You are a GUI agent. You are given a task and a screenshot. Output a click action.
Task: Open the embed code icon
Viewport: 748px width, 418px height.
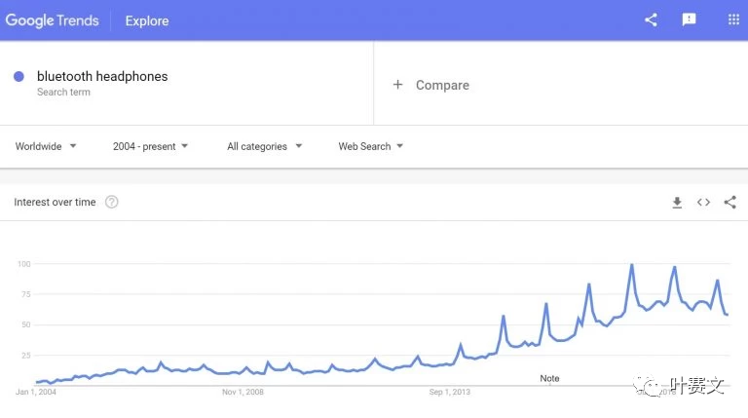pyautogui.click(x=703, y=203)
